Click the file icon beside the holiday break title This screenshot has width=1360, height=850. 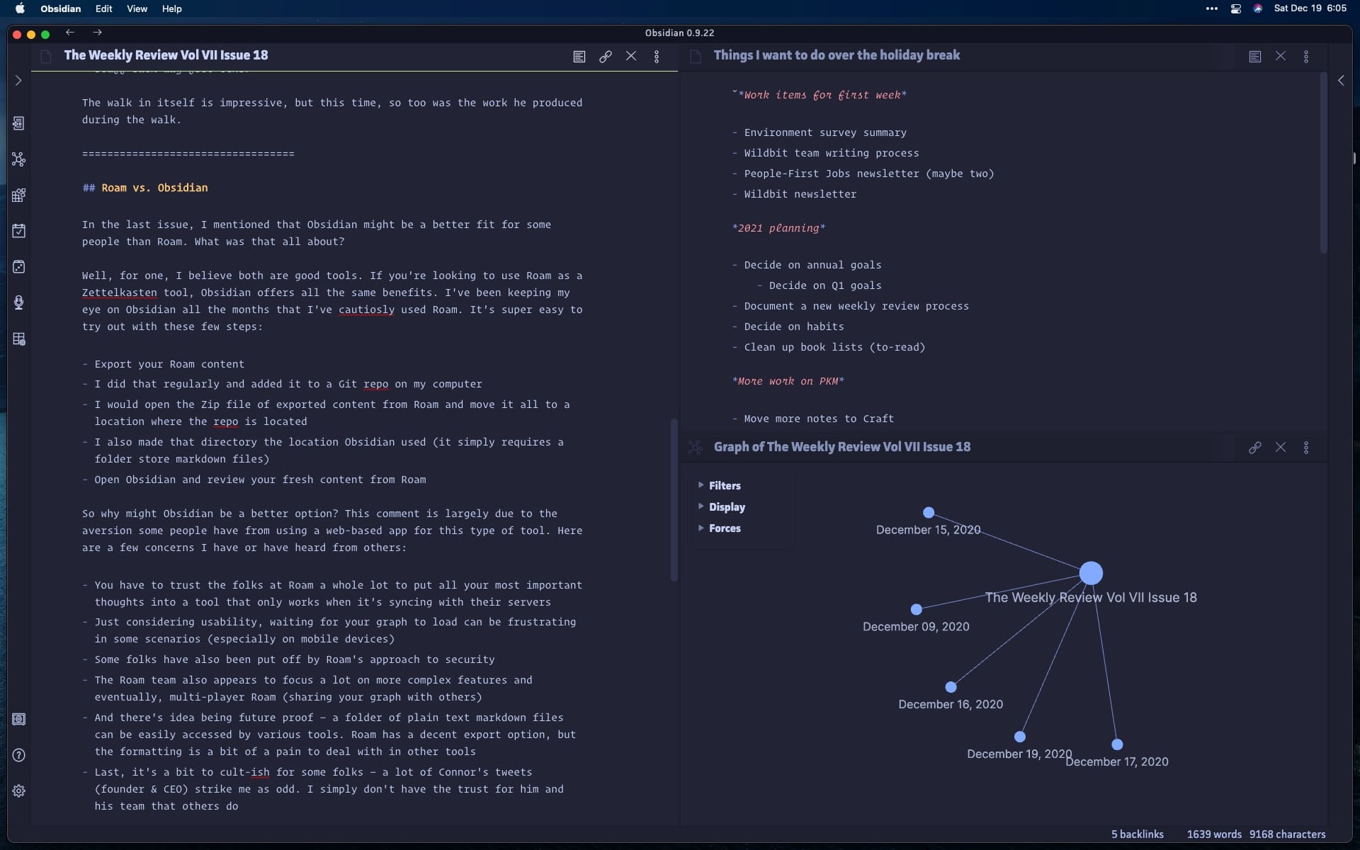pyautogui.click(x=696, y=57)
